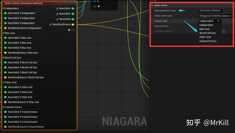
Task: Click the pencil icon beside NumCellsX output
Action: (x=57, y=9)
